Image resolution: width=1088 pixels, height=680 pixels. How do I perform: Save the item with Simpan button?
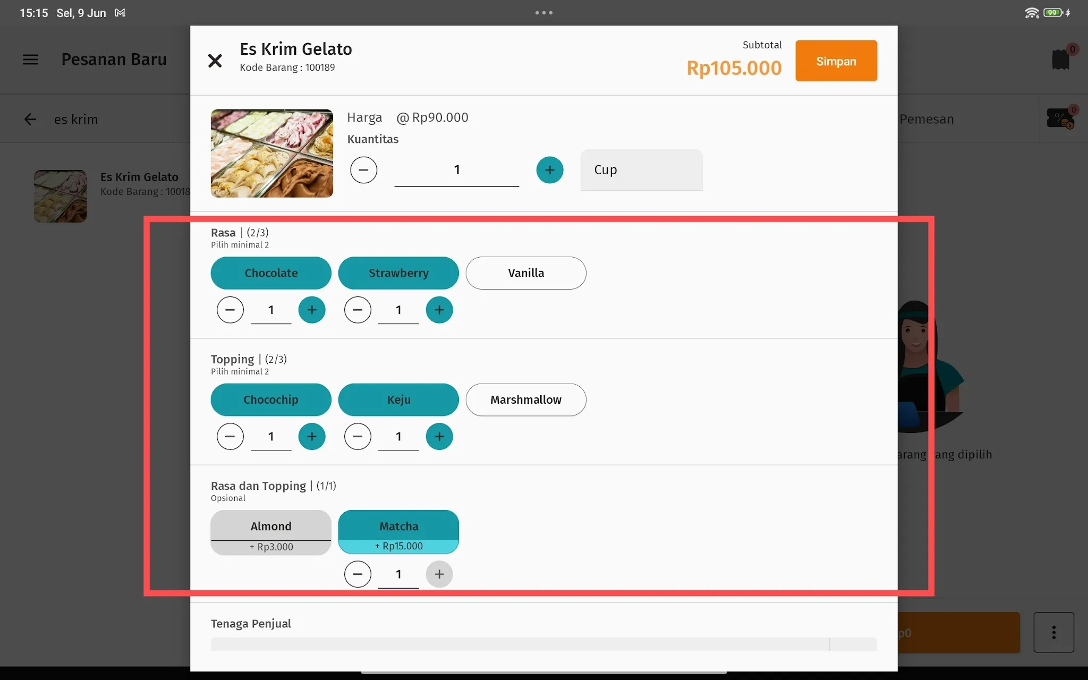(x=836, y=61)
